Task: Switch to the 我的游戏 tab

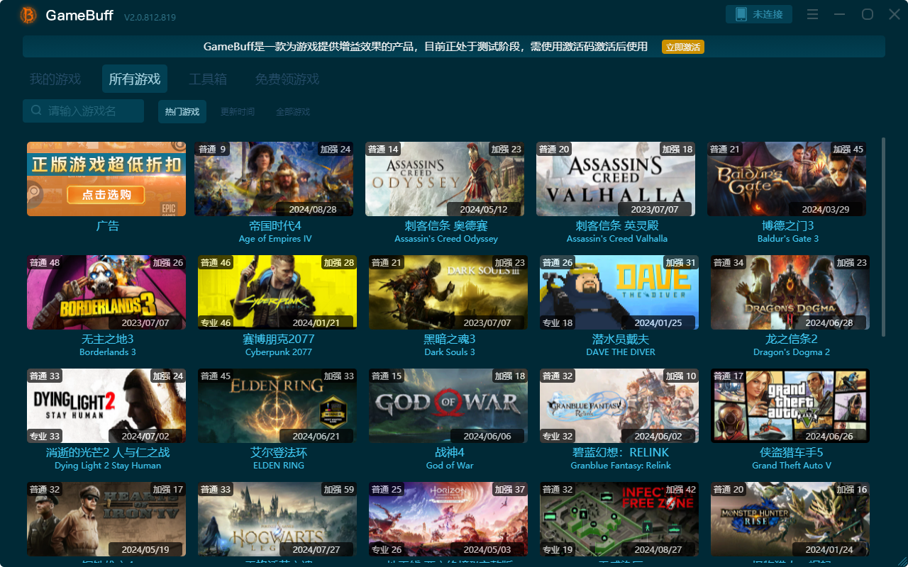Action: [x=55, y=79]
